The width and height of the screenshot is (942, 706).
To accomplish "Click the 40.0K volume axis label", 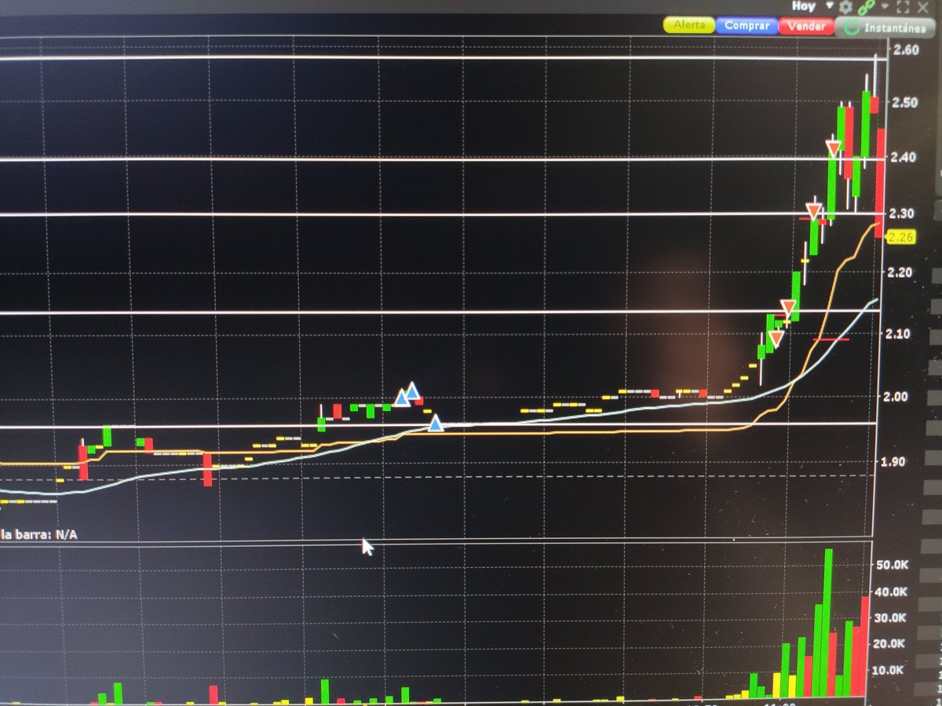I will 890,592.
